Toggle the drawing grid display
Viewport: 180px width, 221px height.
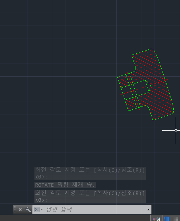(167, 219)
